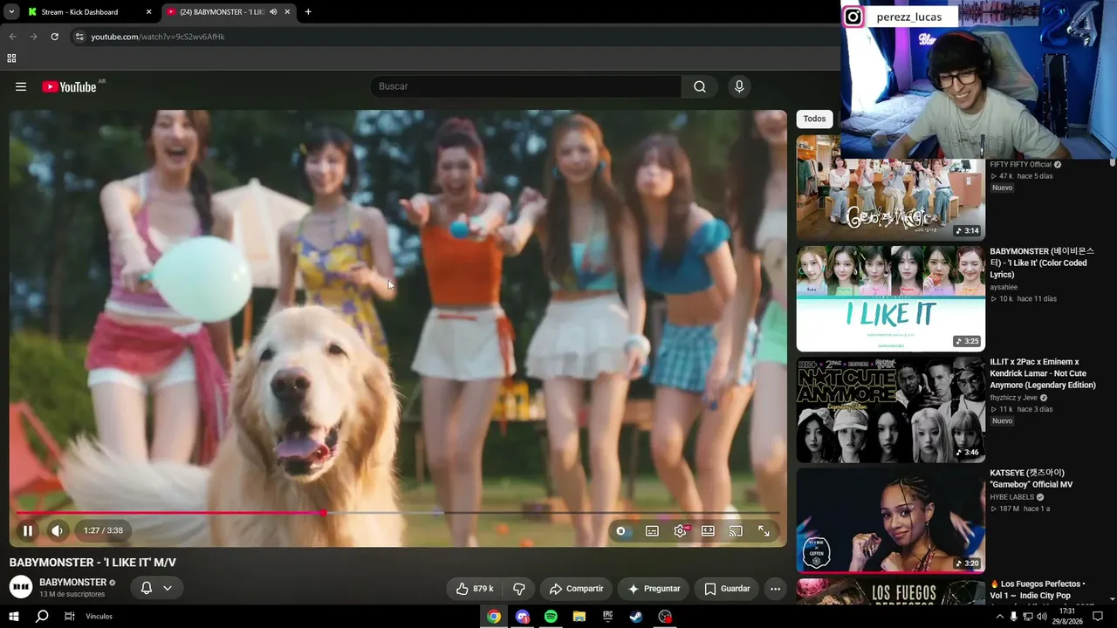This screenshot has height=628, width=1117.
Task: Pause the video playback
Action: [x=28, y=530]
